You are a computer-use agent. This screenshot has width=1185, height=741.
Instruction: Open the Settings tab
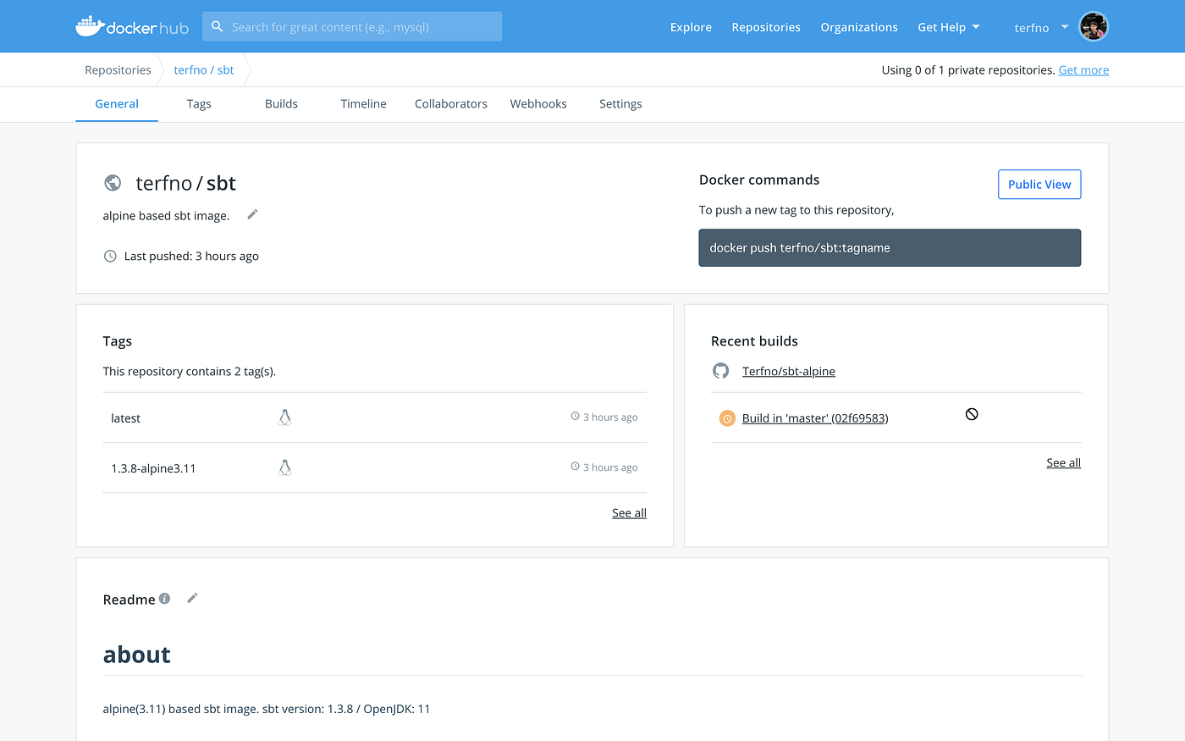(x=620, y=104)
